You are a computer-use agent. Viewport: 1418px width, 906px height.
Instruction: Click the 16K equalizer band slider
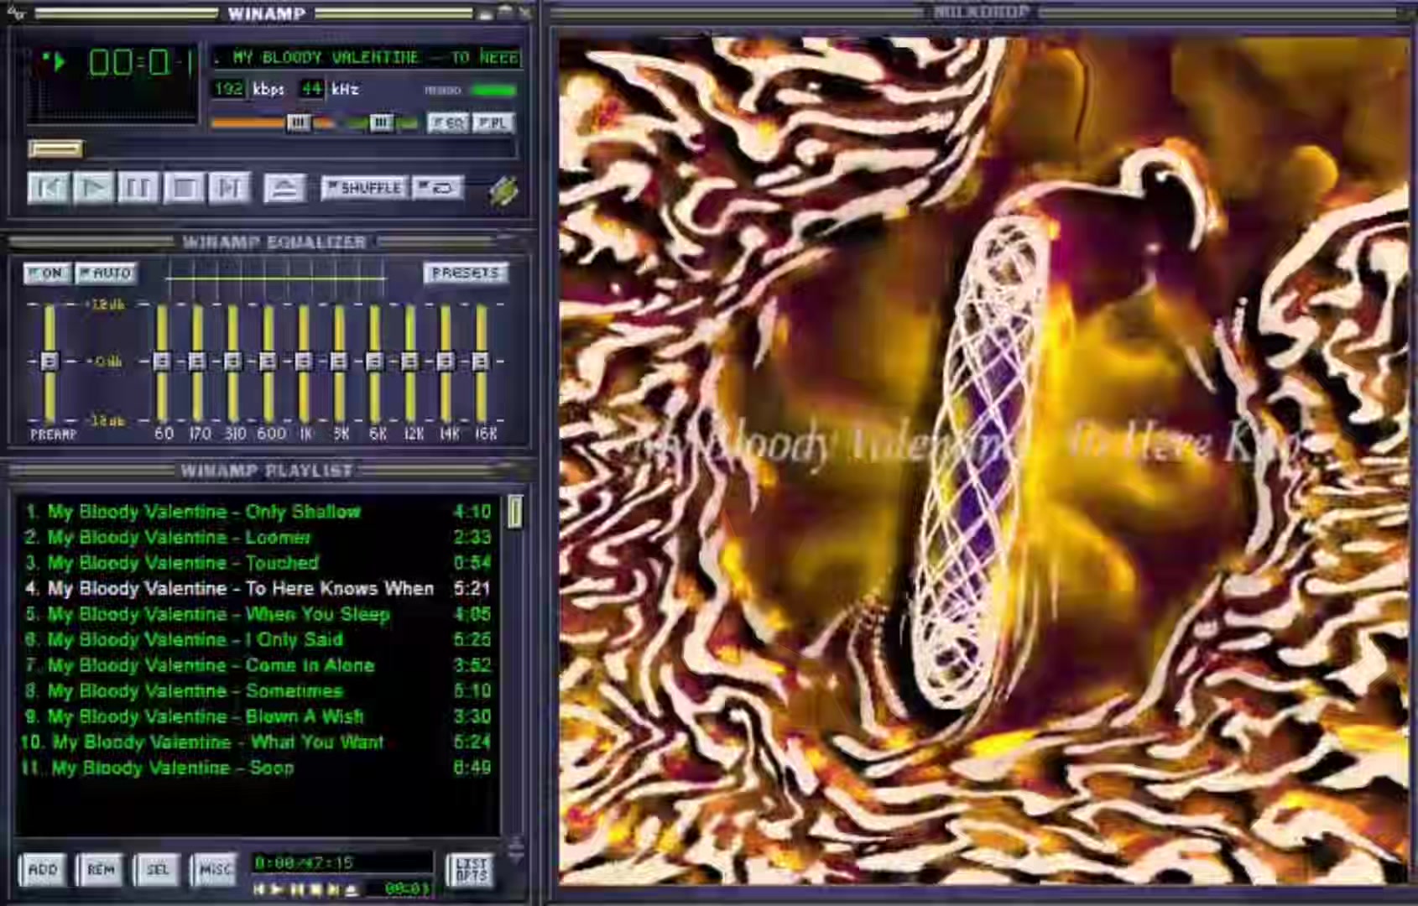[x=481, y=361]
